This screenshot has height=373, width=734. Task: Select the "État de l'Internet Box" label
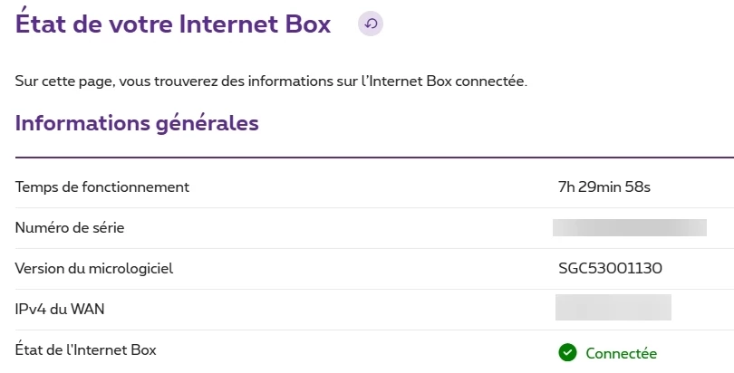coord(86,349)
